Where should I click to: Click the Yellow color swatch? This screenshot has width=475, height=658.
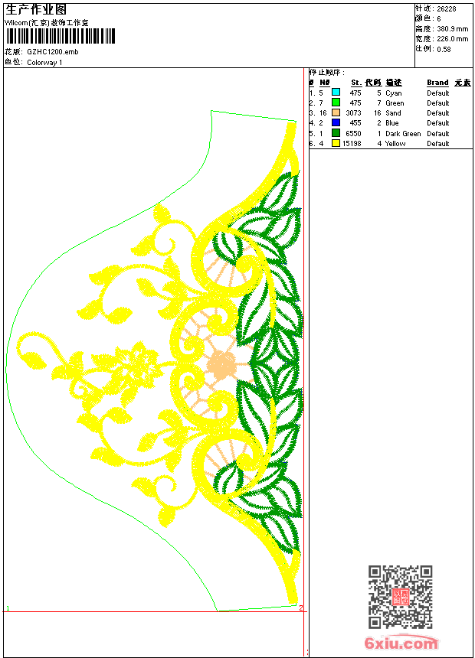coord(336,143)
